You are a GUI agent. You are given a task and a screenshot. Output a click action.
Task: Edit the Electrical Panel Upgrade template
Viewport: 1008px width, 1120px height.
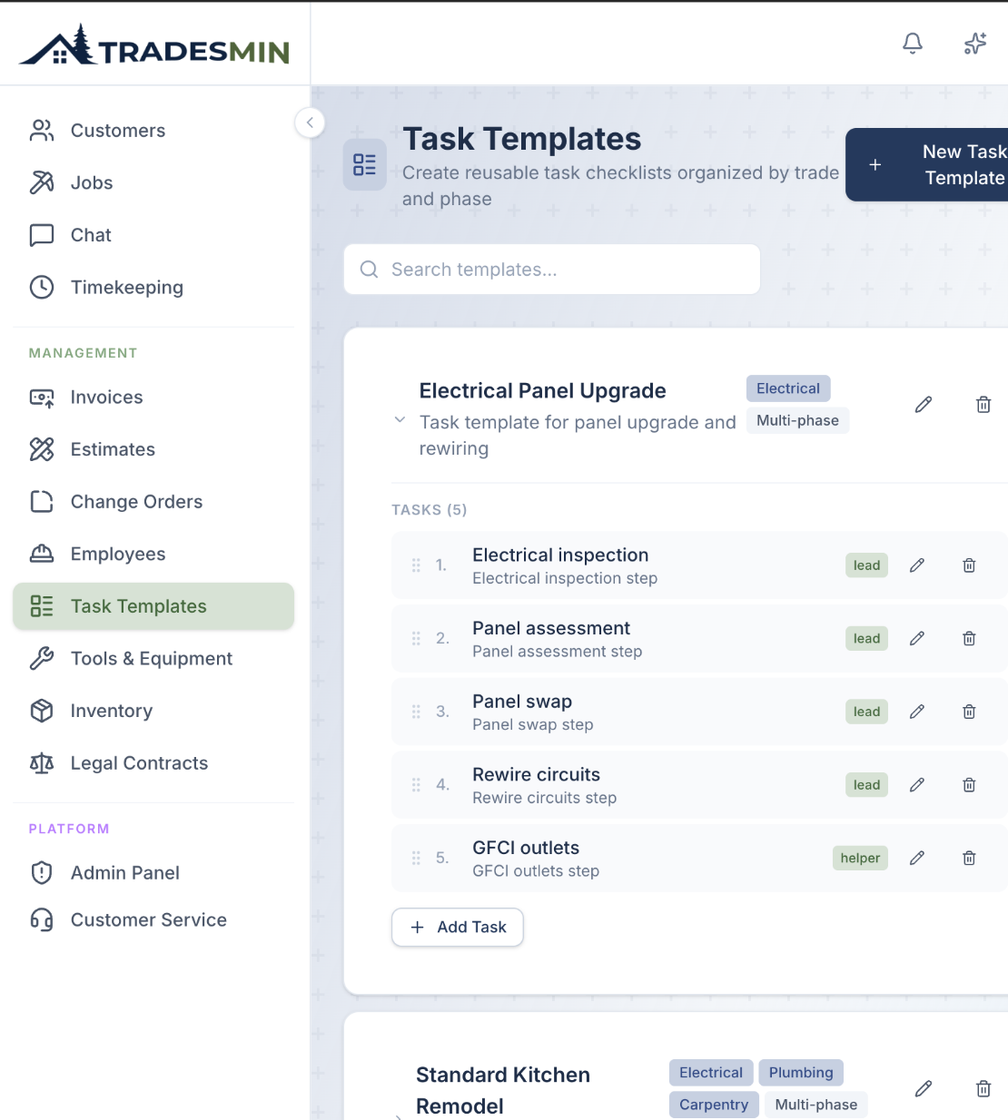[x=924, y=405]
